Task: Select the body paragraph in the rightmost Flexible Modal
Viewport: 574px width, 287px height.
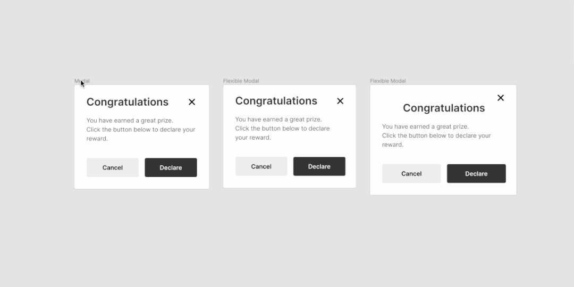Action: point(436,136)
